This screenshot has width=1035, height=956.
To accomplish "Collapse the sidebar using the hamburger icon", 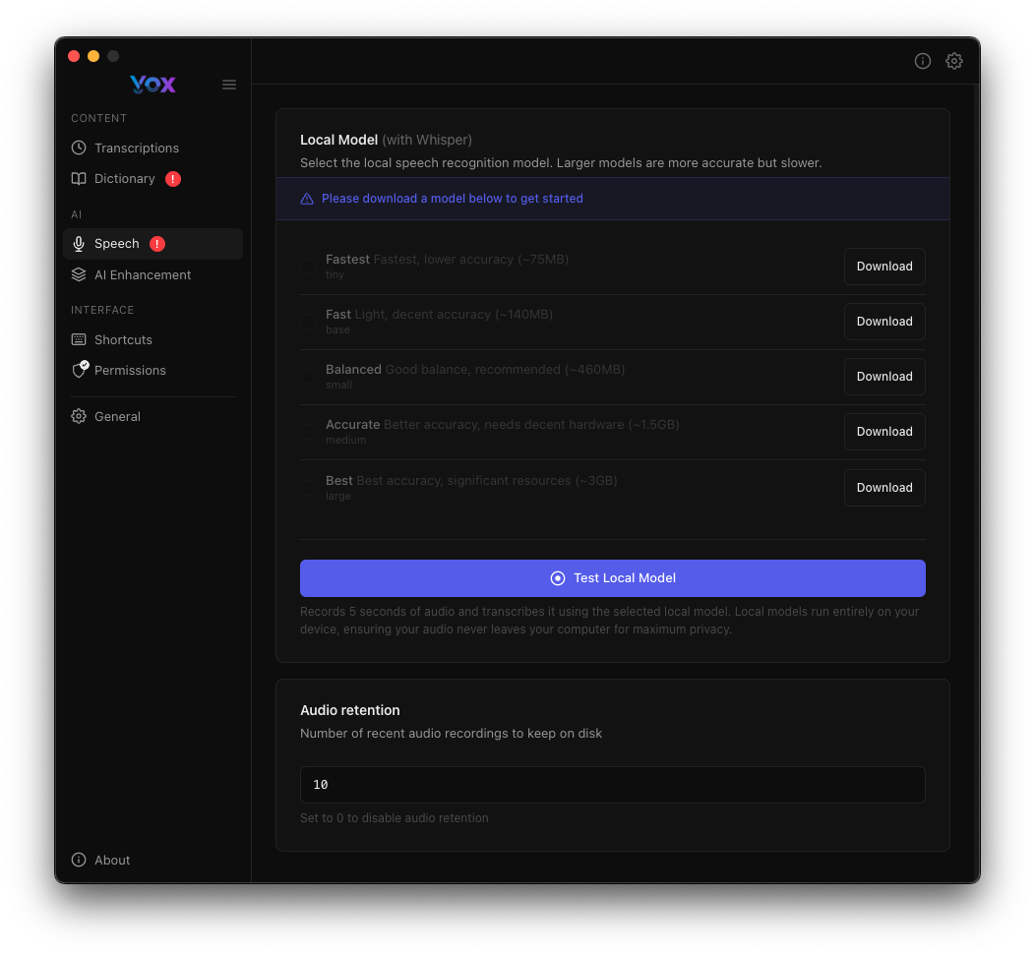I will 229,85.
